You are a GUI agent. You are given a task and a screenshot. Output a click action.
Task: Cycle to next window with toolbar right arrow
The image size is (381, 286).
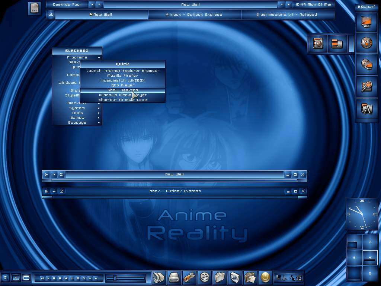coord(289,4)
